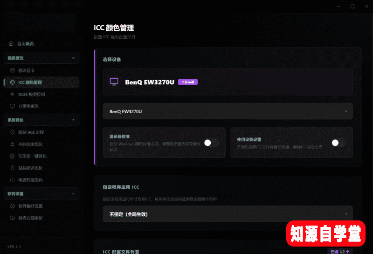Click the 配置 ICC 色彩配置文件 subtitle
This screenshot has height=254, width=373.
coord(115,37)
